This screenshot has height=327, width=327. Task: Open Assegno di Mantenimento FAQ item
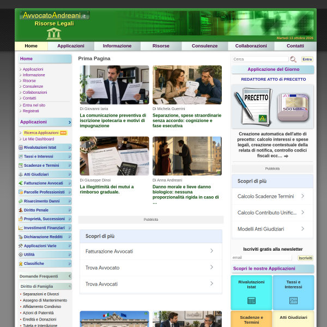(x=45, y=300)
